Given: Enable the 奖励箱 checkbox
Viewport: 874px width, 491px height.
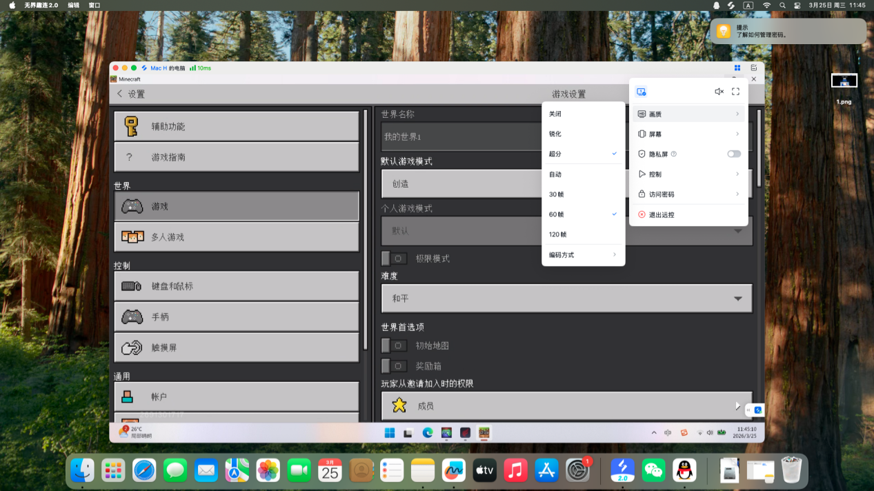Looking at the screenshot, I should [x=394, y=365].
